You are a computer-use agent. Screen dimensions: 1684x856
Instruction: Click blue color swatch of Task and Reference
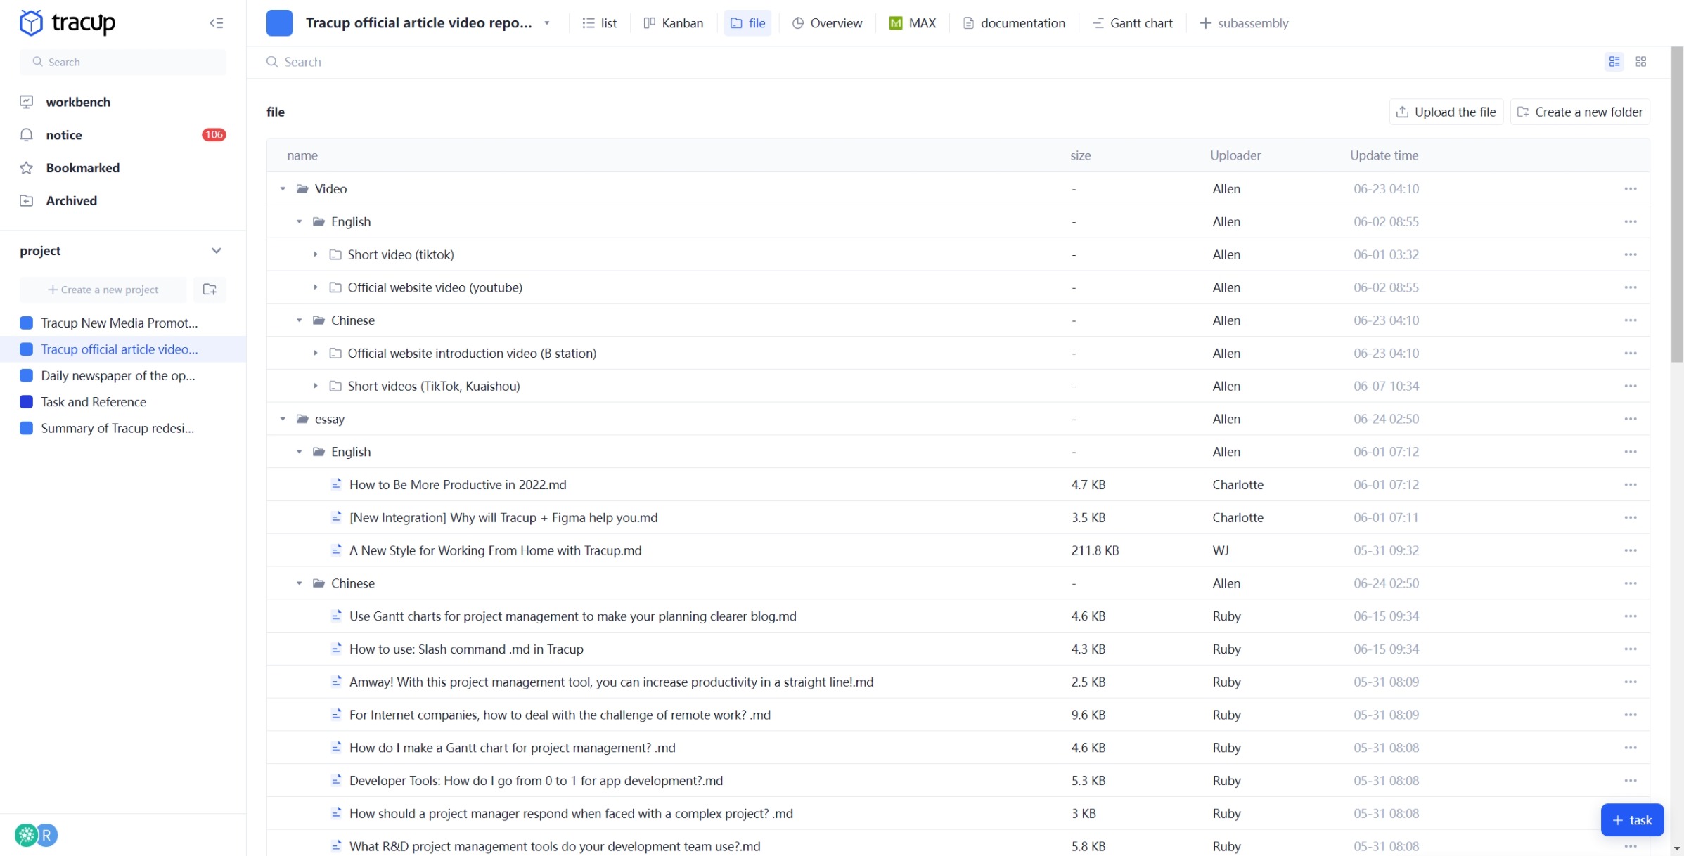27,402
